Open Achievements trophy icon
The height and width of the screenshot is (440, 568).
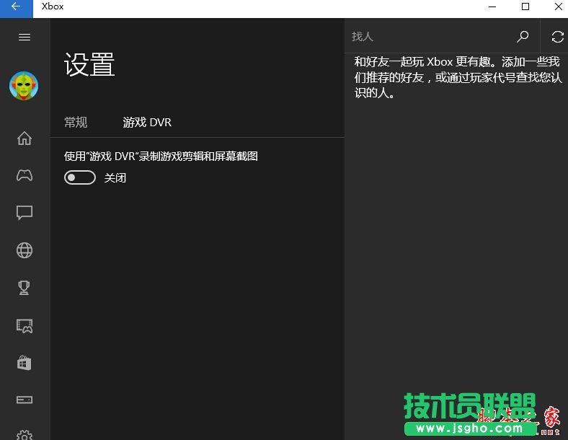pos(25,288)
